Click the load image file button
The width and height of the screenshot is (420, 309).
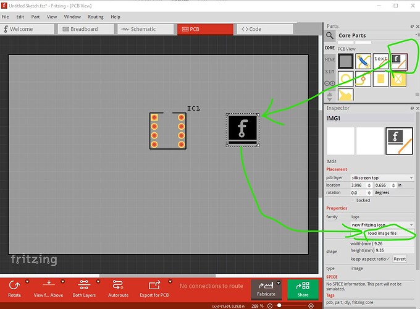point(382,233)
